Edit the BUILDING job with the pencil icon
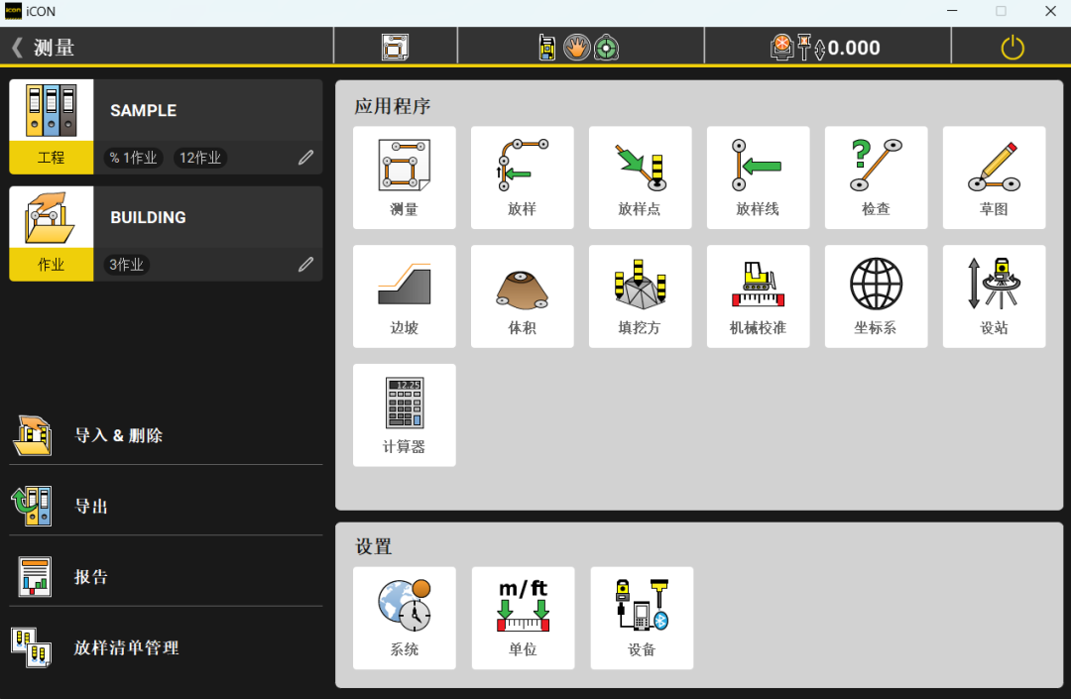 point(306,264)
